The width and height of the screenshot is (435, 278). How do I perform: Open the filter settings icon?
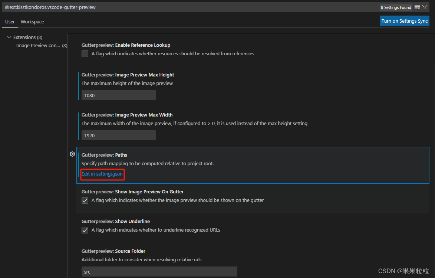[425, 7]
